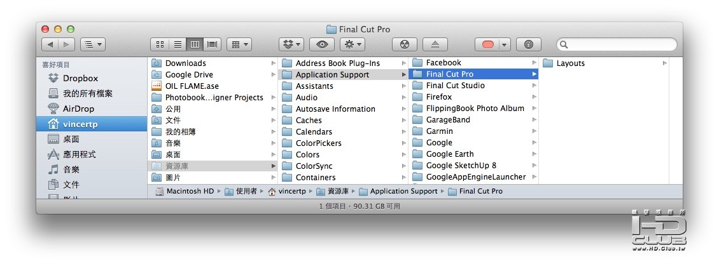The height and width of the screenshot is (264, 719).
Task: Select the Autosave Information folder
Action: pyautogui.click(x=343, y=109)
